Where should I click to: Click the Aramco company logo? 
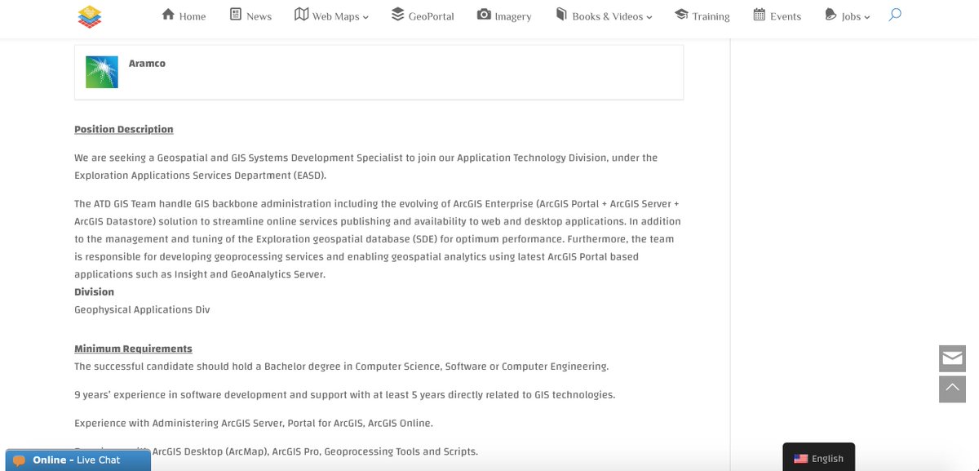coord(102,72)
